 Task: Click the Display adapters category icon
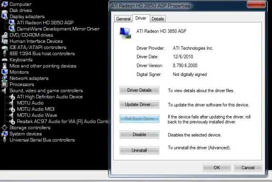coord(5,17)
